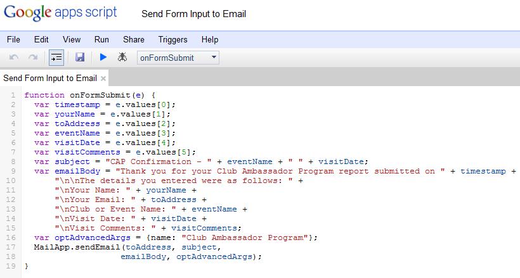Click the "\nYour Name: " string
Viewport: 520px width, 278px height.
pos(93,190)
